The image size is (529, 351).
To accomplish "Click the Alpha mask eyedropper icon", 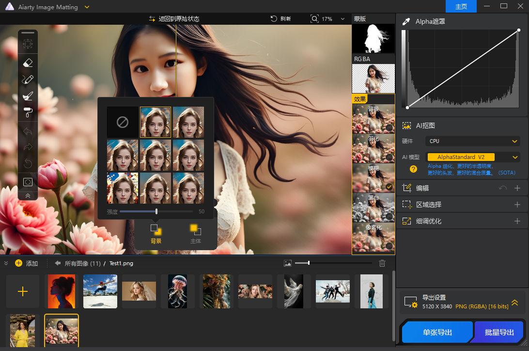I will point(406,21).
